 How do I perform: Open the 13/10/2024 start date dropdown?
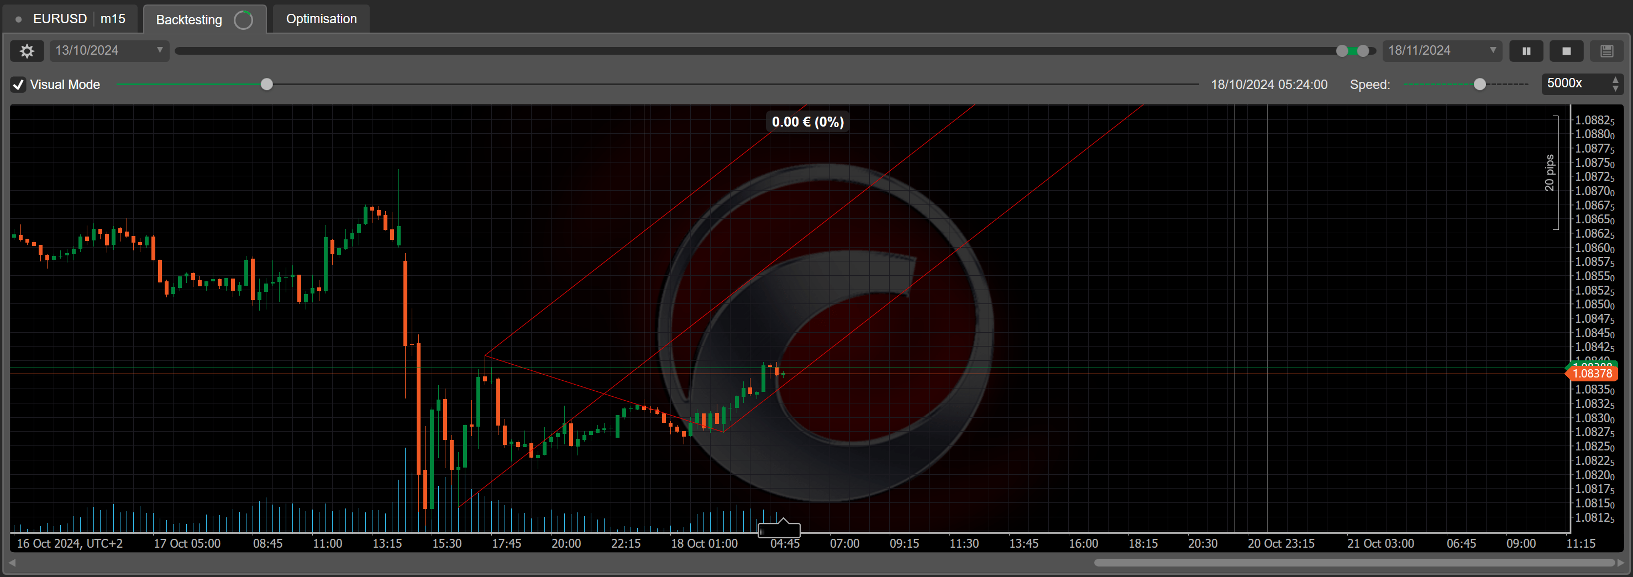109,51
